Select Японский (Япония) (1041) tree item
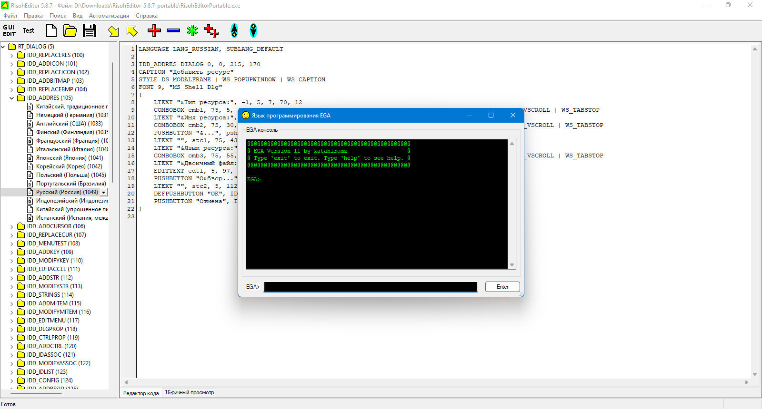The width and height of the screenshot is (762, 409). click(70, 158)
